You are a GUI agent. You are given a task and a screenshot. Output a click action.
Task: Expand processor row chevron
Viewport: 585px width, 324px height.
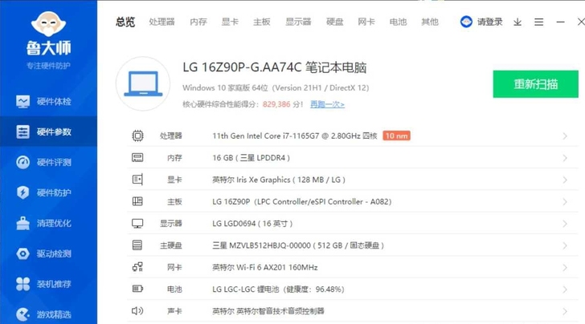click(565, 136)
